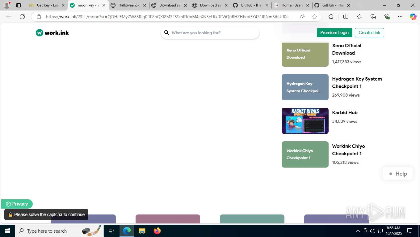Open the Help chat widget
Image resolution: width=420 pixels, height=237 pixels.
pos(397,174)
